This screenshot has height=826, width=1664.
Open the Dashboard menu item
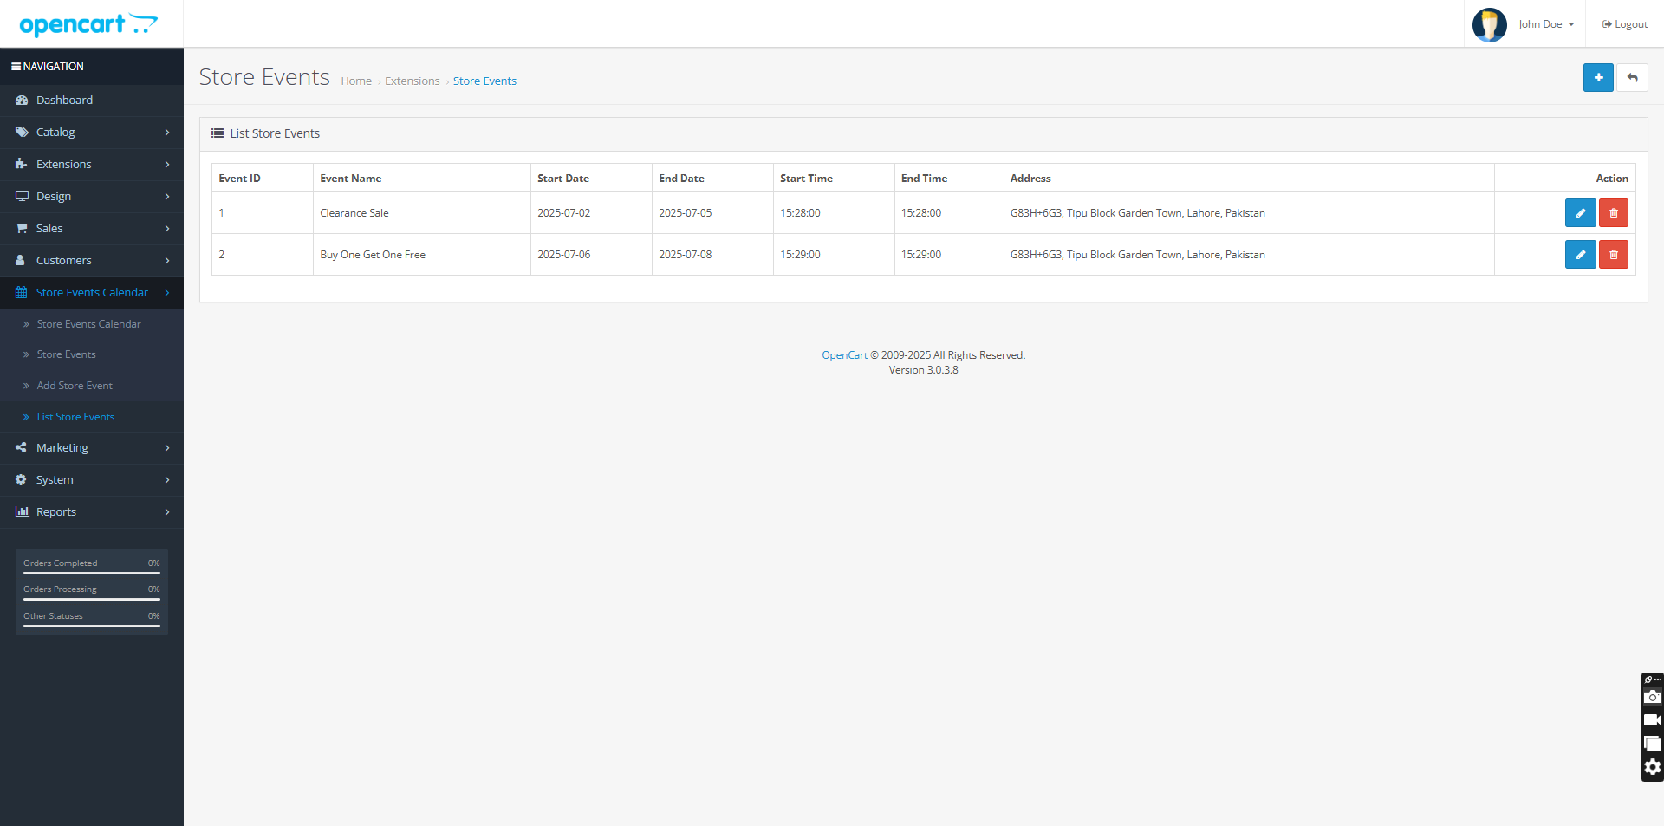click(64, 101)
